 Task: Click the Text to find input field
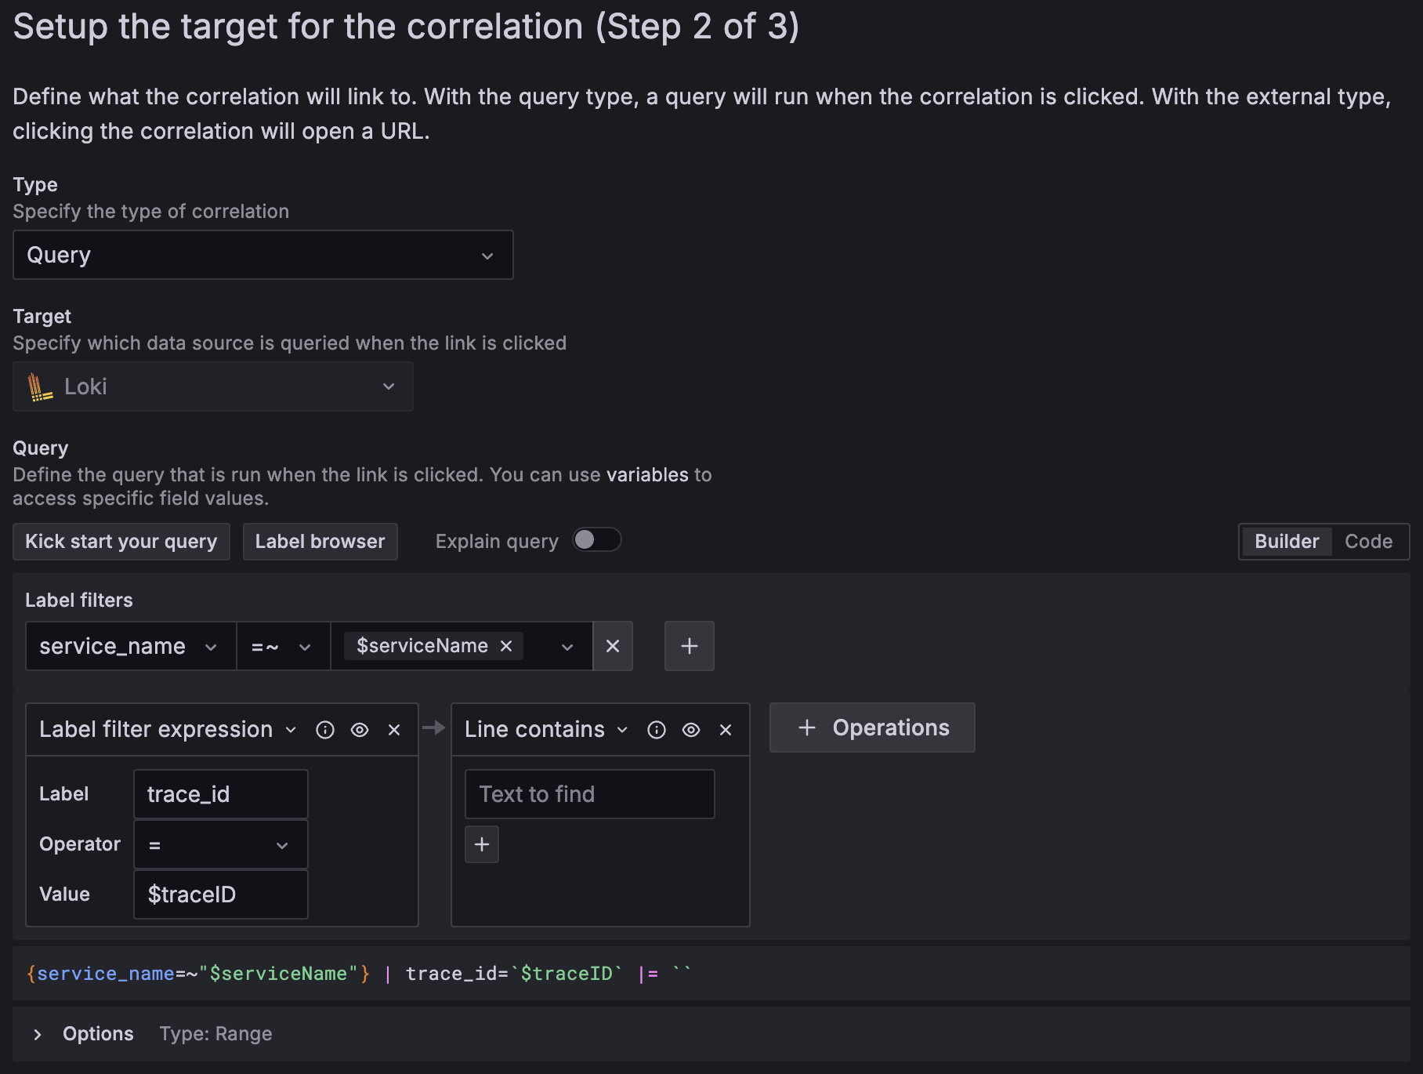[589, 793]
